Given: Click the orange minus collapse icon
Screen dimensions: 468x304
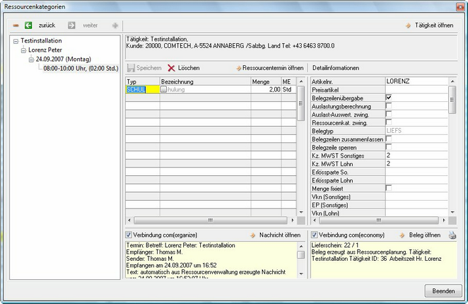Looking at the screenshot, I should click(x=16, y=25).
